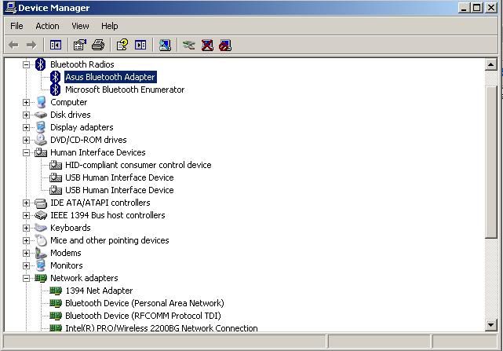Click the IEEE 1394 Bus host controllers icon
The image size is (503, 351).
[41, 215]
